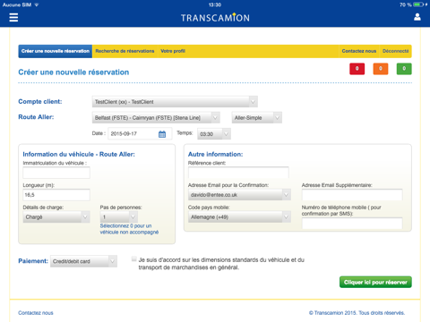Focus the Immatriculation du véhicule field
Image resolution: width=430 pixels, height=322 pixels.
[56, 173]
